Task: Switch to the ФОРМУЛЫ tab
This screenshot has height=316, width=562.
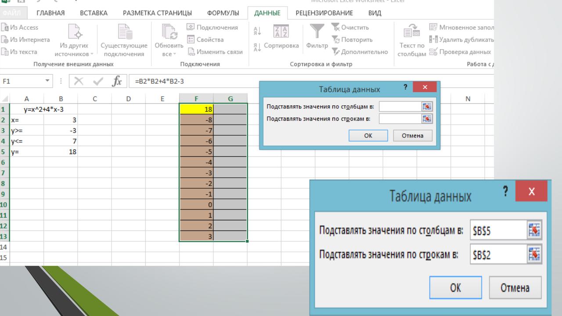Action: tap(223, 13)
